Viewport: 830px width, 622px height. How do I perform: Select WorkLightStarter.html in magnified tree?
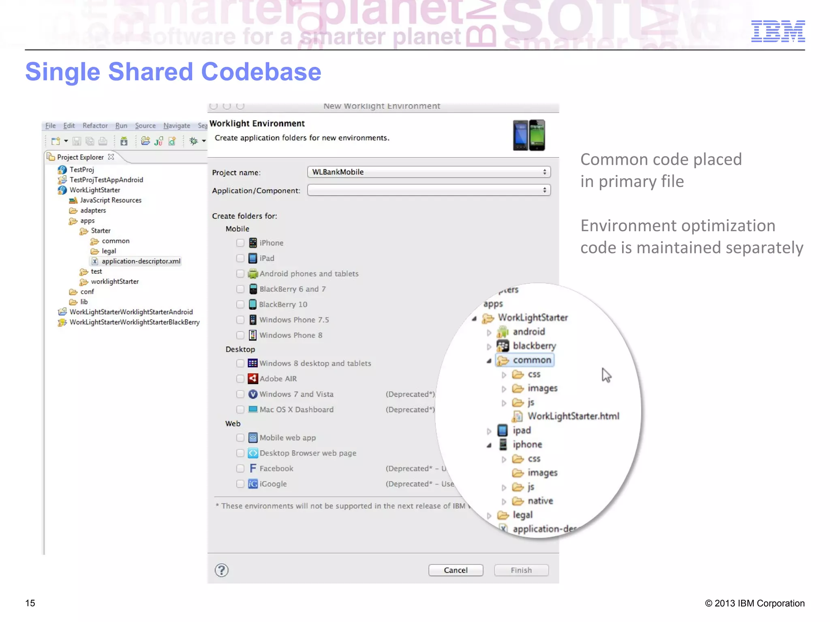click(x=573, y=416)
